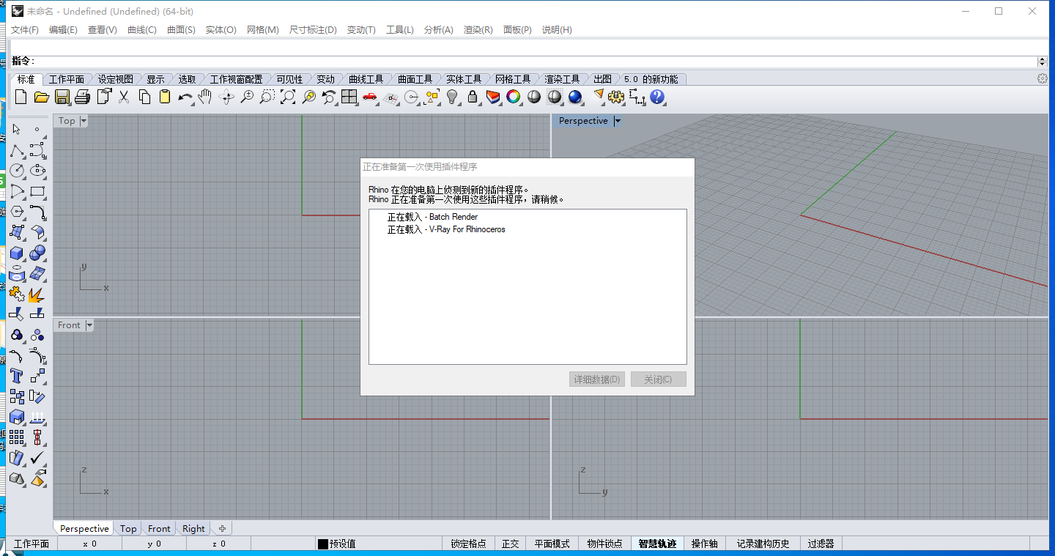Select the Pan view hand tool
The image size is (1055, 556).
coord(205,97)
